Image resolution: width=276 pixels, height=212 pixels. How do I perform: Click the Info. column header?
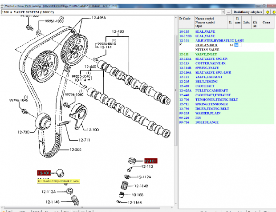pos(247,22)
